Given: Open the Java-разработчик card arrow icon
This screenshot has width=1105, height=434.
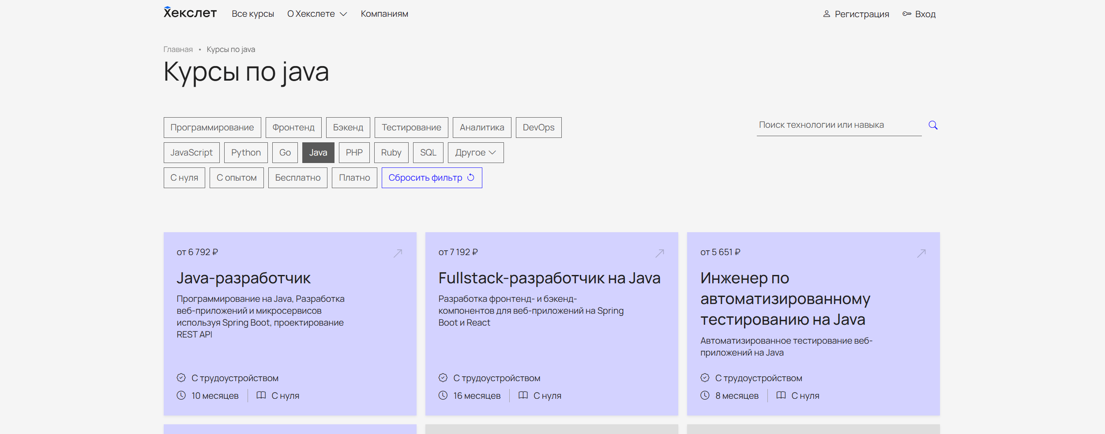Looking at the screenshot, I should pos(398,253).
